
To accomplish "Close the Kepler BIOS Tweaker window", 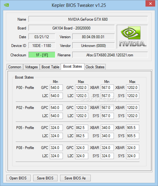I will click(150, 3).
